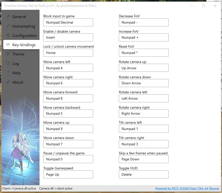222x193 pixels.
Task: Click the Camera dll->client active status text
Action: pyautogui.click(x=56, y=188)
